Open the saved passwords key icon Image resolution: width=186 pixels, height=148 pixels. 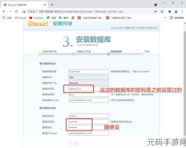[156, 11]
